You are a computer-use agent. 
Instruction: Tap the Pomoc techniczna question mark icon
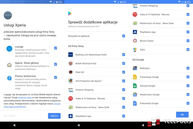coord(9,78)
